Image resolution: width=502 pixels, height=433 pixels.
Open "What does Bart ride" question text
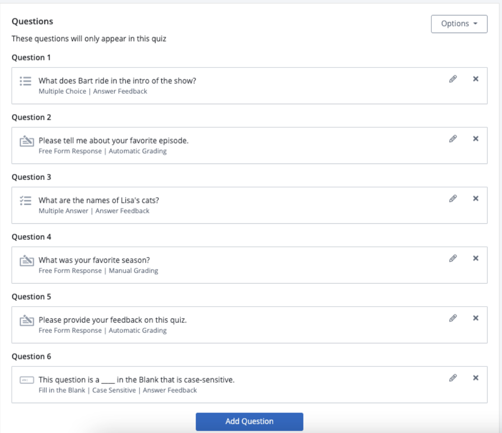[117, 81]
